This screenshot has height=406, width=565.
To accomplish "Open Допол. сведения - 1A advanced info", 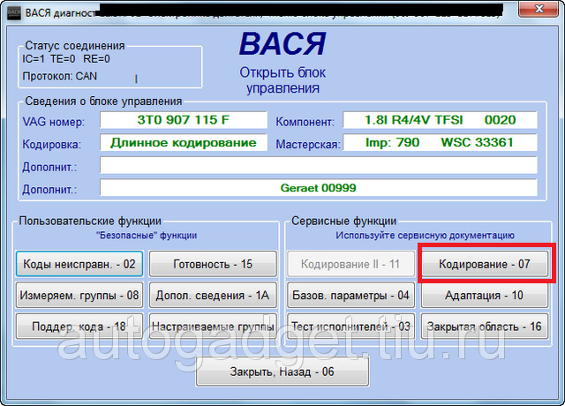I will click(x=213, y=295).
